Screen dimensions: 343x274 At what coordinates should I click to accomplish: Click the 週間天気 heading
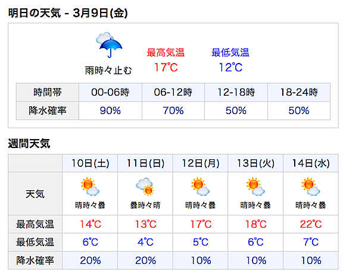tap(29, 144)
